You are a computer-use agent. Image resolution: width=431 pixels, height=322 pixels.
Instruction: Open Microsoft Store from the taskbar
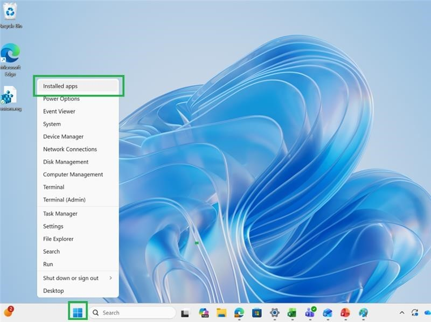[x=257, y=313]
